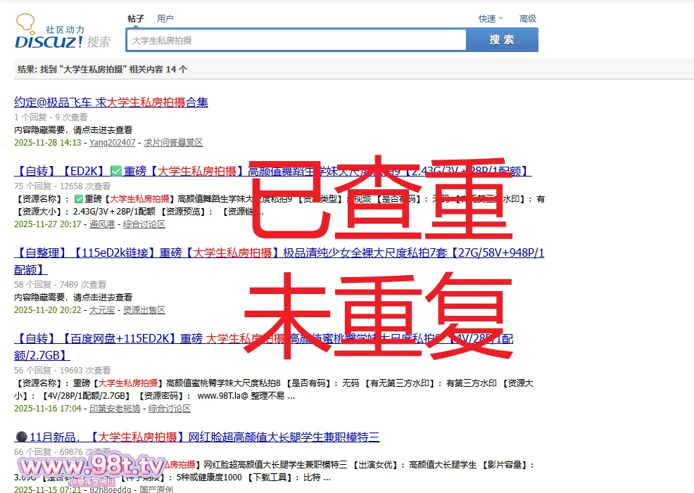
Task: Click the green checkmark icon in second result
Action: [116, 171]
